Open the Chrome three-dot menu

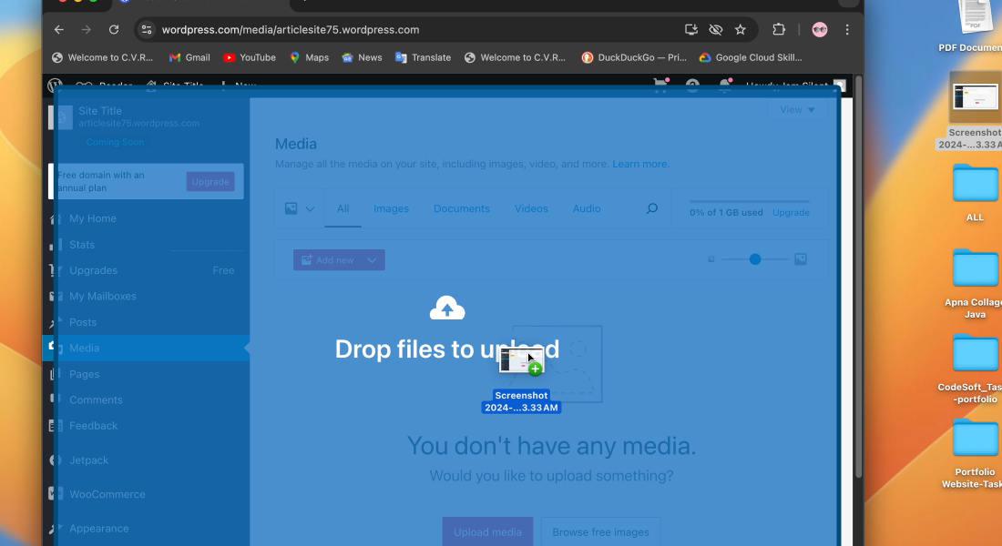[x=847, y=29]
